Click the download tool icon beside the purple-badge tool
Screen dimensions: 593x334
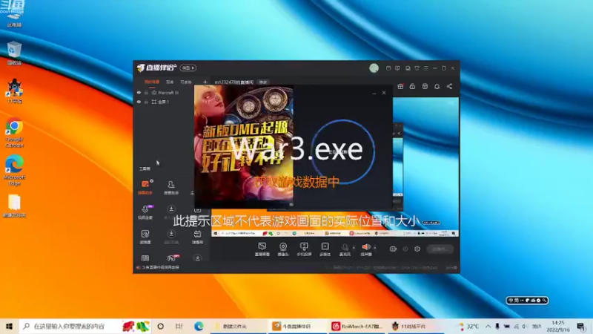pyautogui.click(x=171, y=209)
